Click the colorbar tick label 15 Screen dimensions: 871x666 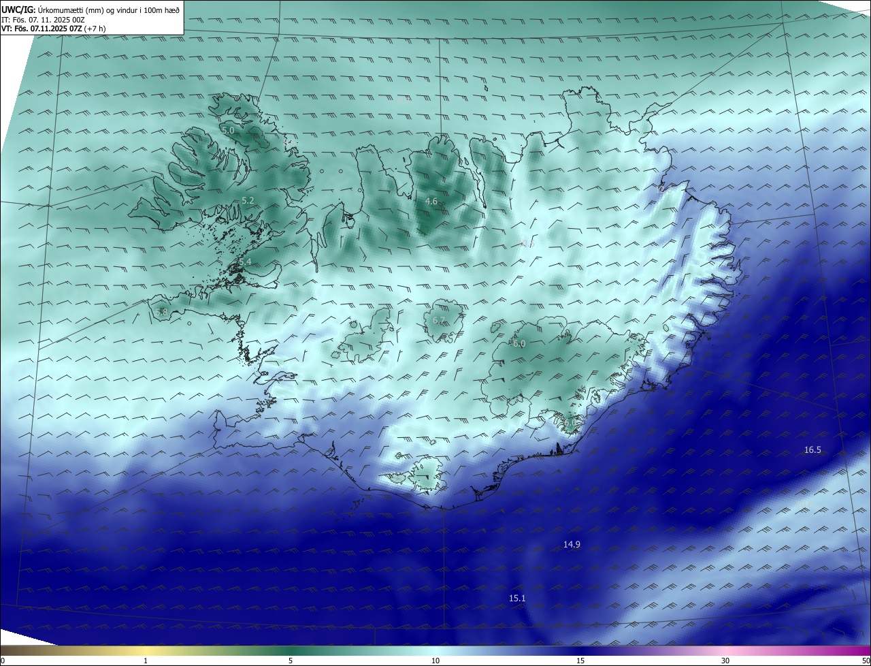point(580,661)
